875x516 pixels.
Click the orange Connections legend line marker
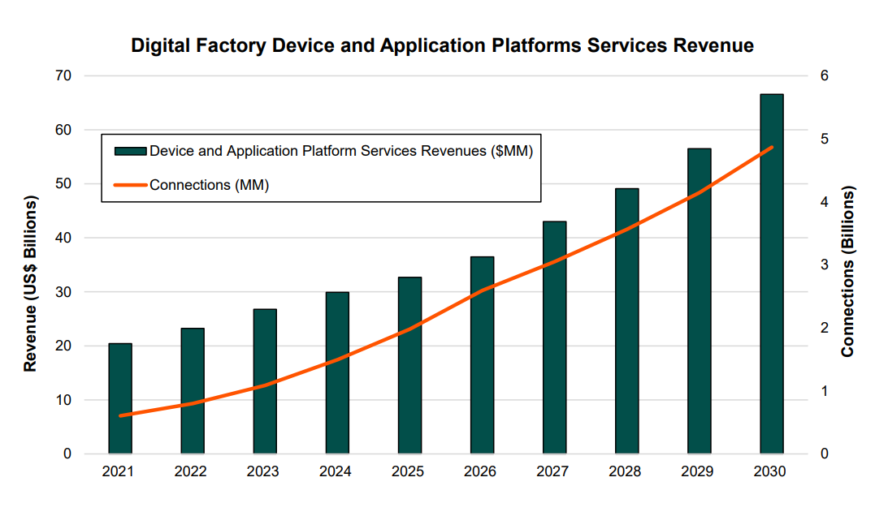[130, 185]
